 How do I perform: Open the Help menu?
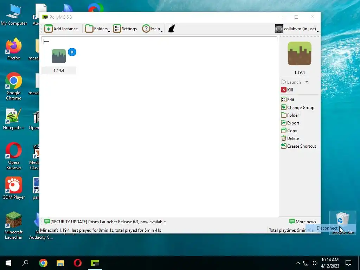click(152, 29)
